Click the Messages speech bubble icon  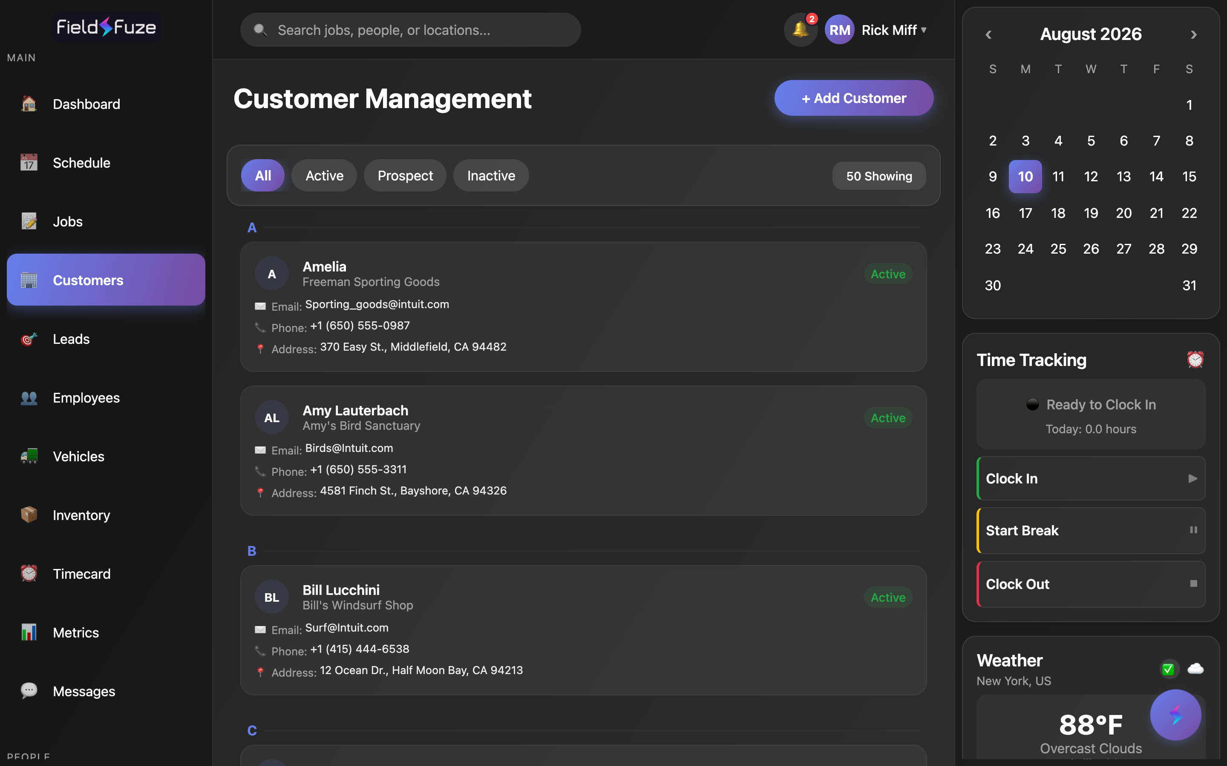29,692
